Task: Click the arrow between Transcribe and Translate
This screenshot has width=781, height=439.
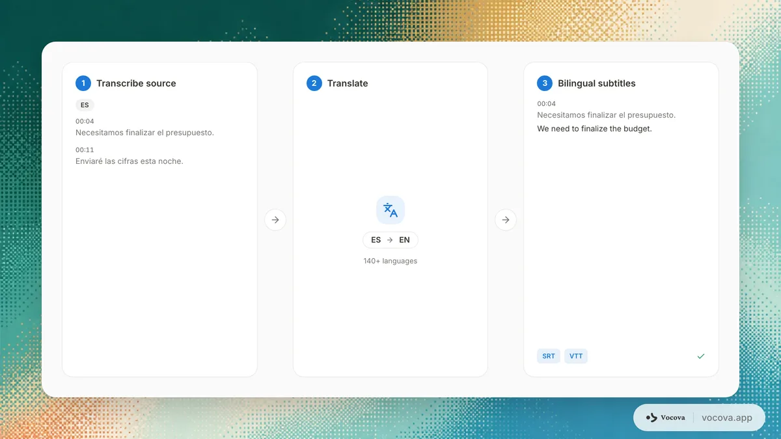Action: (275, 220)
